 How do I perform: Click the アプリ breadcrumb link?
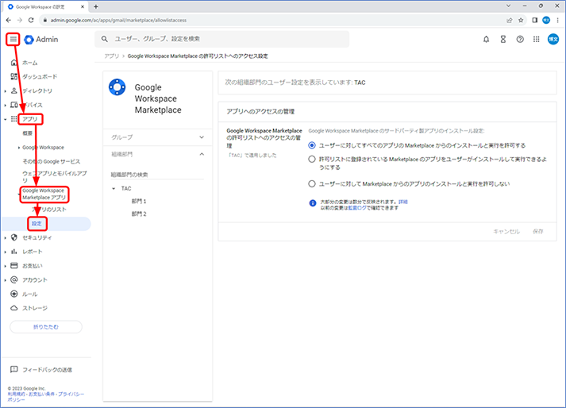[112, 56]
